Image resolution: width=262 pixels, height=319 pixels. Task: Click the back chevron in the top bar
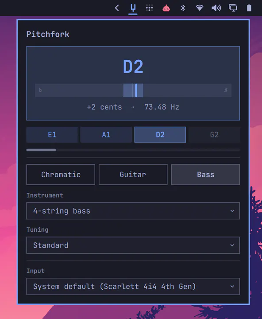[x=117, y=8]
